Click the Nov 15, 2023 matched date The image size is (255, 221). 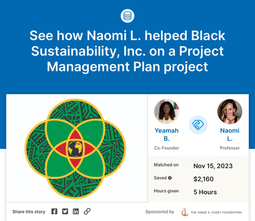point(213,166)
